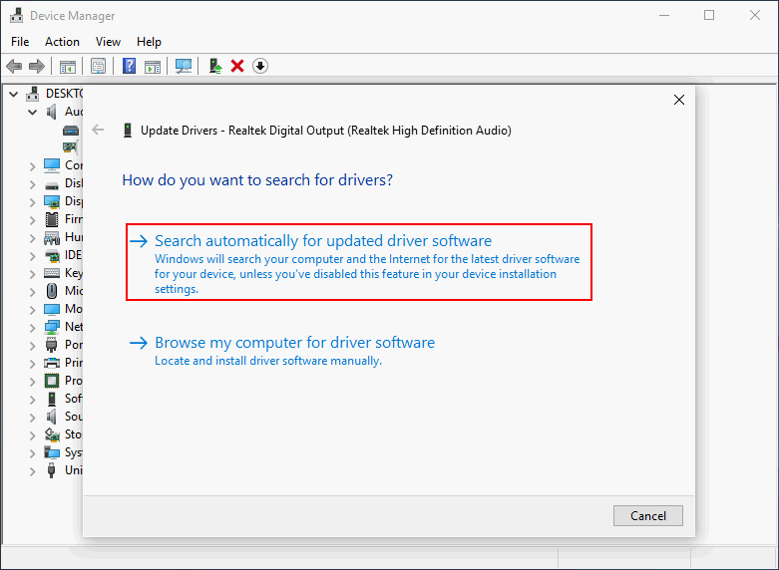The image size is (779, 570).
Task: Click the blue Help question mark toolbar icon
Action: (130, 66)
